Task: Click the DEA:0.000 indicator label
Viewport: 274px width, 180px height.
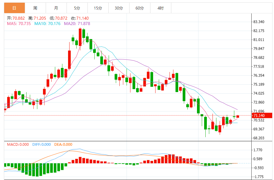Action: 63,145
